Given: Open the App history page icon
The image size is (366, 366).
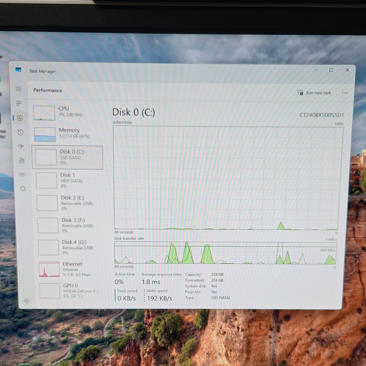Looking at the screenshot, I should click(x=21, y=132).
